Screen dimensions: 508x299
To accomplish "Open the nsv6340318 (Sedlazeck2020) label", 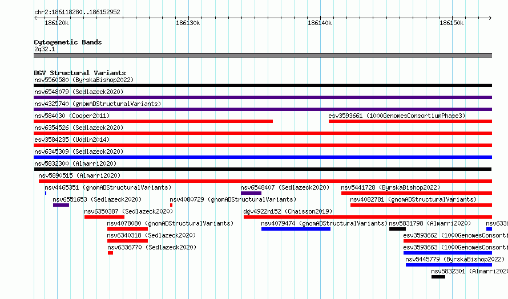I will (151, 235).
